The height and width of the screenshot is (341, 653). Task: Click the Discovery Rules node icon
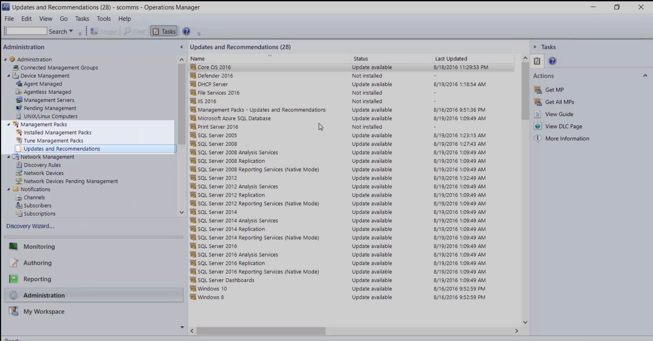point(19,165)
